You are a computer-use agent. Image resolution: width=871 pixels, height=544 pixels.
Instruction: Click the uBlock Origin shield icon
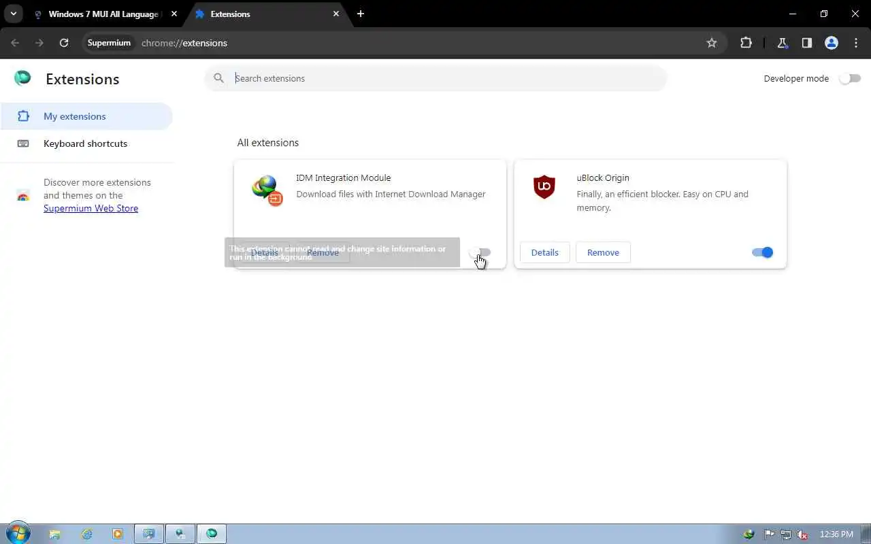[544, 186]
